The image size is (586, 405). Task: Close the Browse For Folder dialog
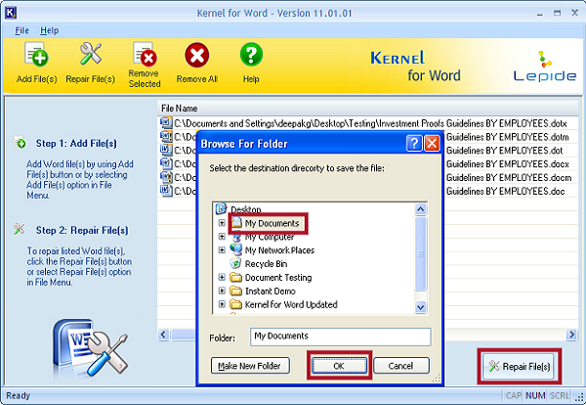click(x=432, y=144)
